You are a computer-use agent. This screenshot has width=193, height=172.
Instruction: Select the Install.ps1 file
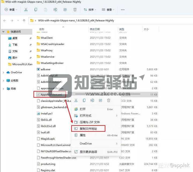click(47, 114)
